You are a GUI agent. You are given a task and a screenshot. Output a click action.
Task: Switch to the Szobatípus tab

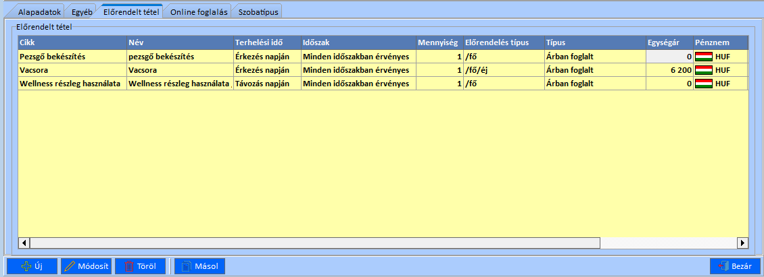click(258, 11)
